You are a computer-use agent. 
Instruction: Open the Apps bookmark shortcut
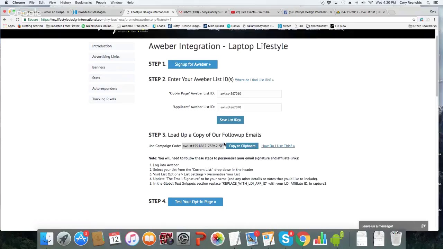pos(9,26)
